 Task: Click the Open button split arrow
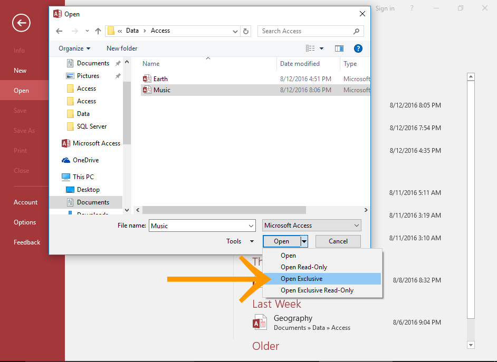tap(304, 241)
